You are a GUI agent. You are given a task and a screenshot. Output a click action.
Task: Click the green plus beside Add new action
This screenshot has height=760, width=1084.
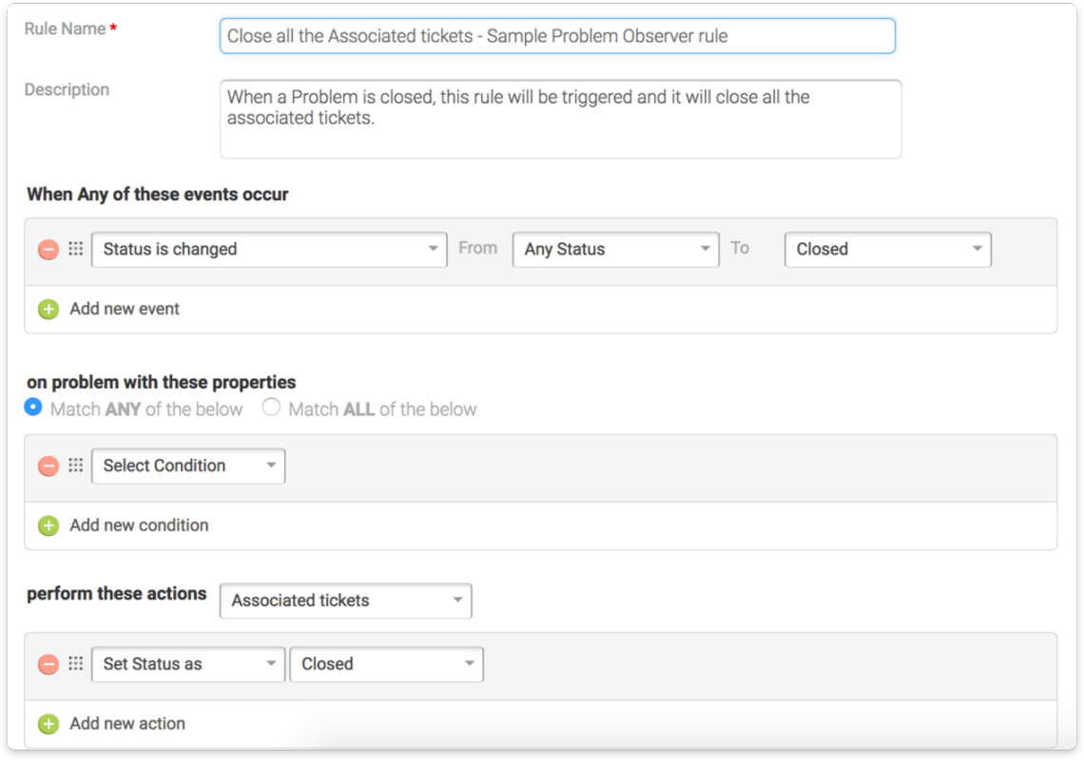coord(48,723)
